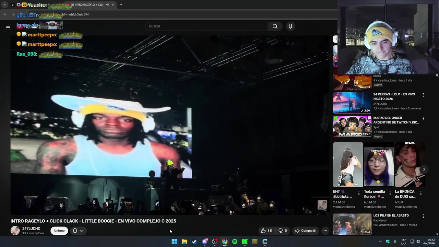Viewport: 439px width, 247px height.
Task: Show next shorts with the right arrow
Action: point(424,169)
